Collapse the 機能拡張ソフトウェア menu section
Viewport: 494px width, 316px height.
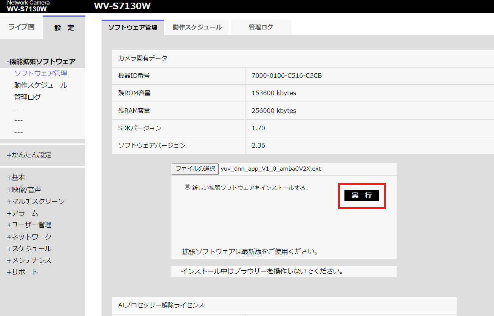pos(41,62)
